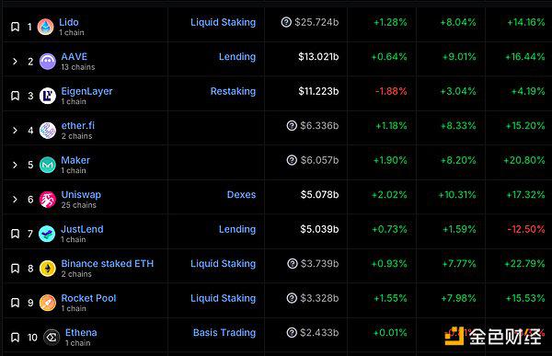Open the Dexes category link
The height and width of the screenshot is (356, 552).
(241, 195)
